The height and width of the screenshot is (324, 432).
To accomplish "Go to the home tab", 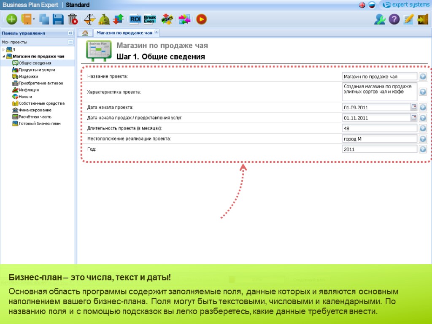I will [85, 33].
